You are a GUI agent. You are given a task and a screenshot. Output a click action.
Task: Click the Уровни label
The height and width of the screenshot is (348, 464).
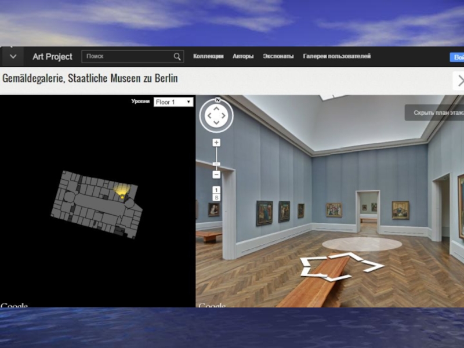pyautogui.click(x=140, y=101)
